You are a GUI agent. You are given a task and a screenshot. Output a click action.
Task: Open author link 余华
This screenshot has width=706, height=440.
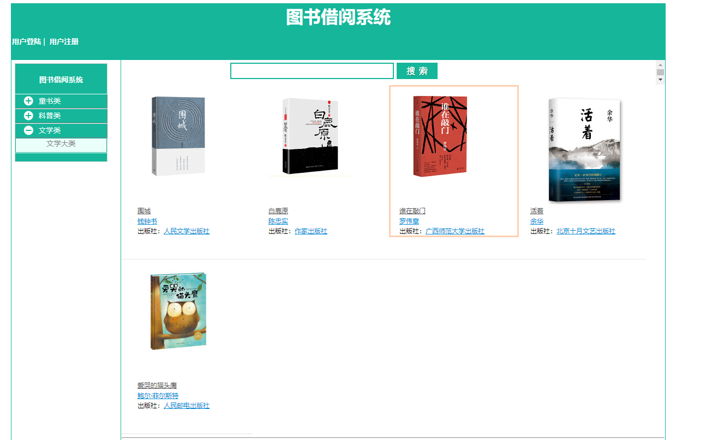537,221
